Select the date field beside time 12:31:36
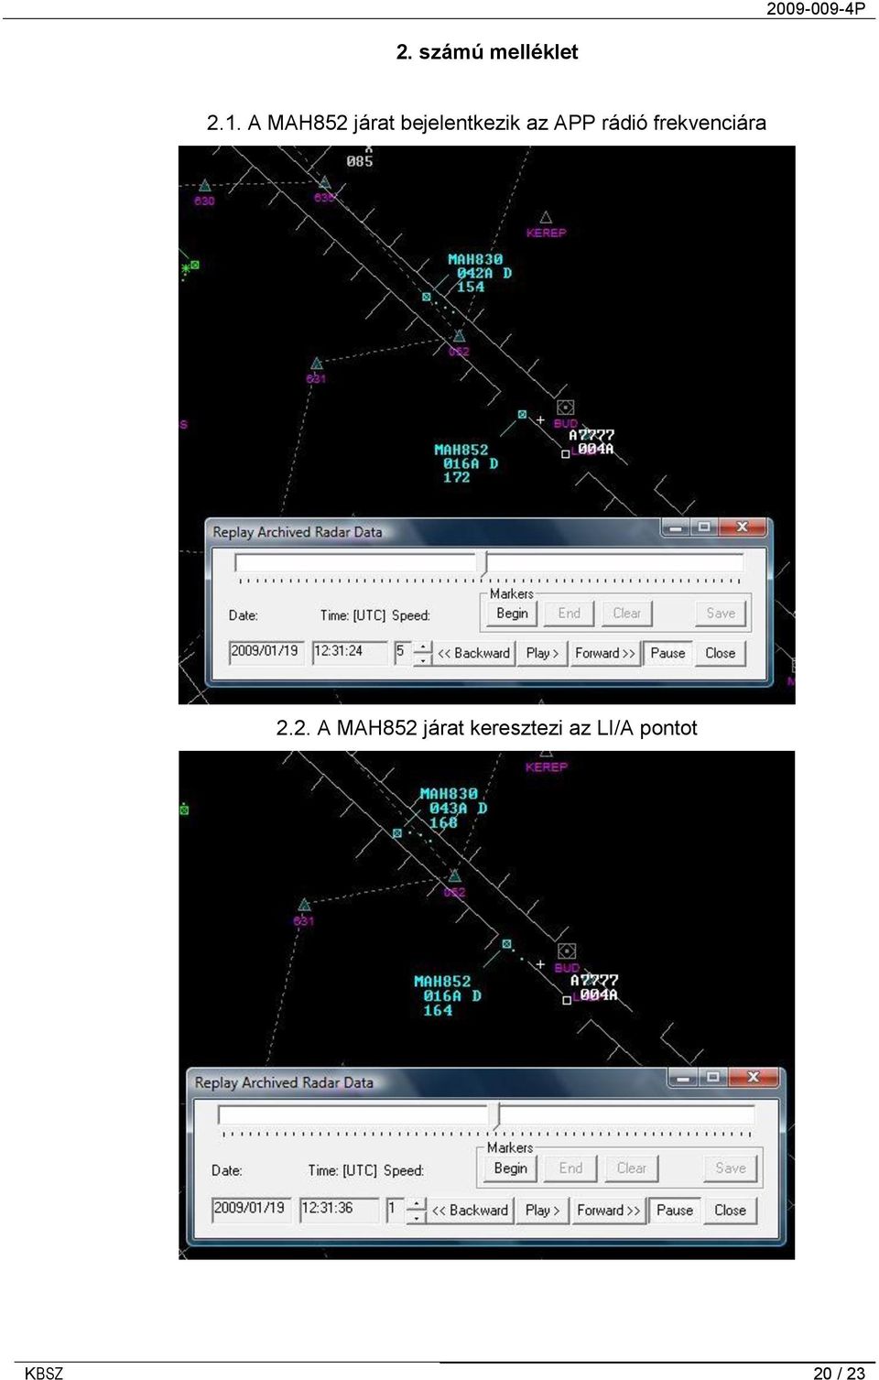879x1380 pixels. (x=251, y=1209)
